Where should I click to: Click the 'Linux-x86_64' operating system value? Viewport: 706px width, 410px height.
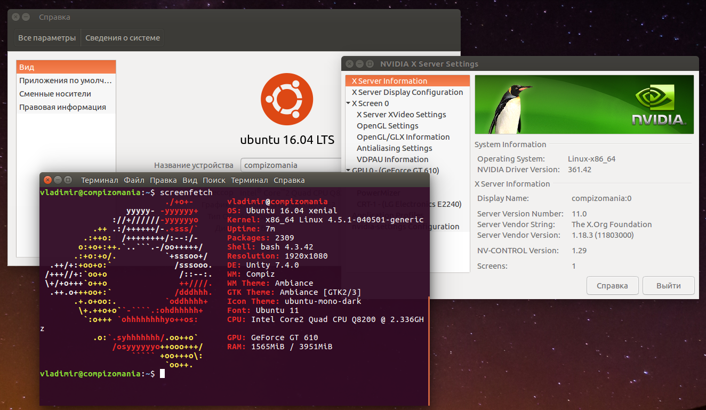click(x=592, y=159)
